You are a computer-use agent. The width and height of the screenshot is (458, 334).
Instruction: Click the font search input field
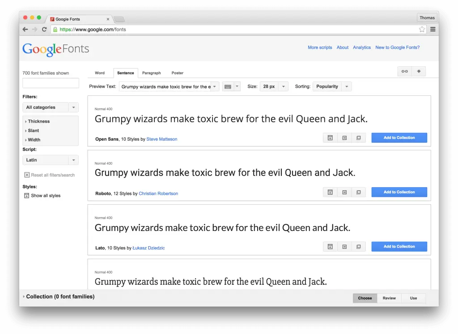pos(51,83)
